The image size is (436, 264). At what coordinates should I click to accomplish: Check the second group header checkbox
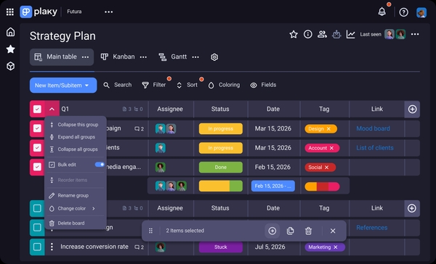(x=37, y=208)
